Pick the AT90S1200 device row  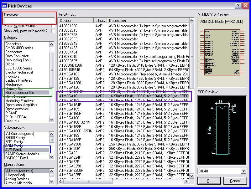(x=124, y=26)
